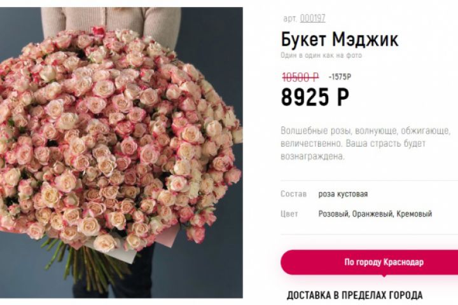The image size is (458, 305).
Task: Click the Розовый color value
Action: click(x=334, y=214)
